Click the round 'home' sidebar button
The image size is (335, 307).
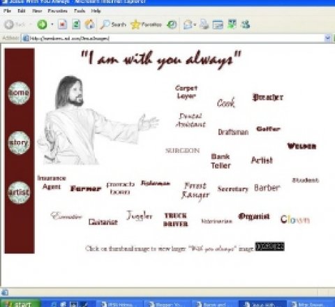(19, 93)
